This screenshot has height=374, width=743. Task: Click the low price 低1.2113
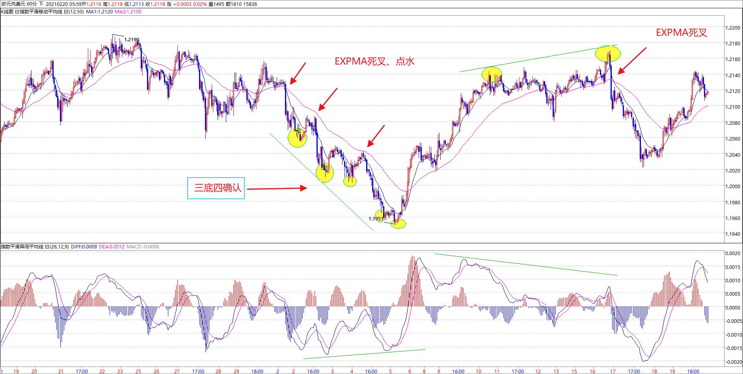pos(134,4)
